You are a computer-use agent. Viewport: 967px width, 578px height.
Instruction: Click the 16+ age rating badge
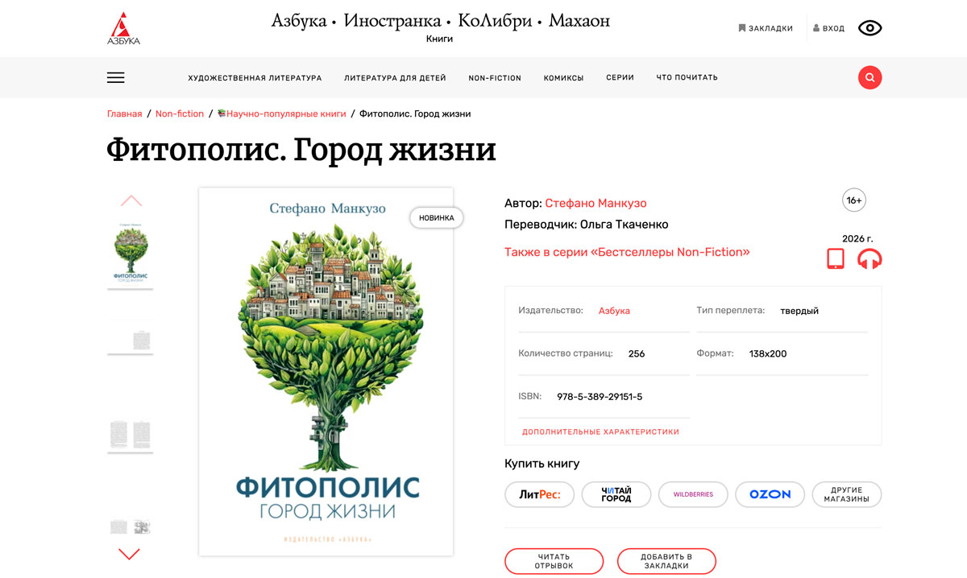(854, 200)
